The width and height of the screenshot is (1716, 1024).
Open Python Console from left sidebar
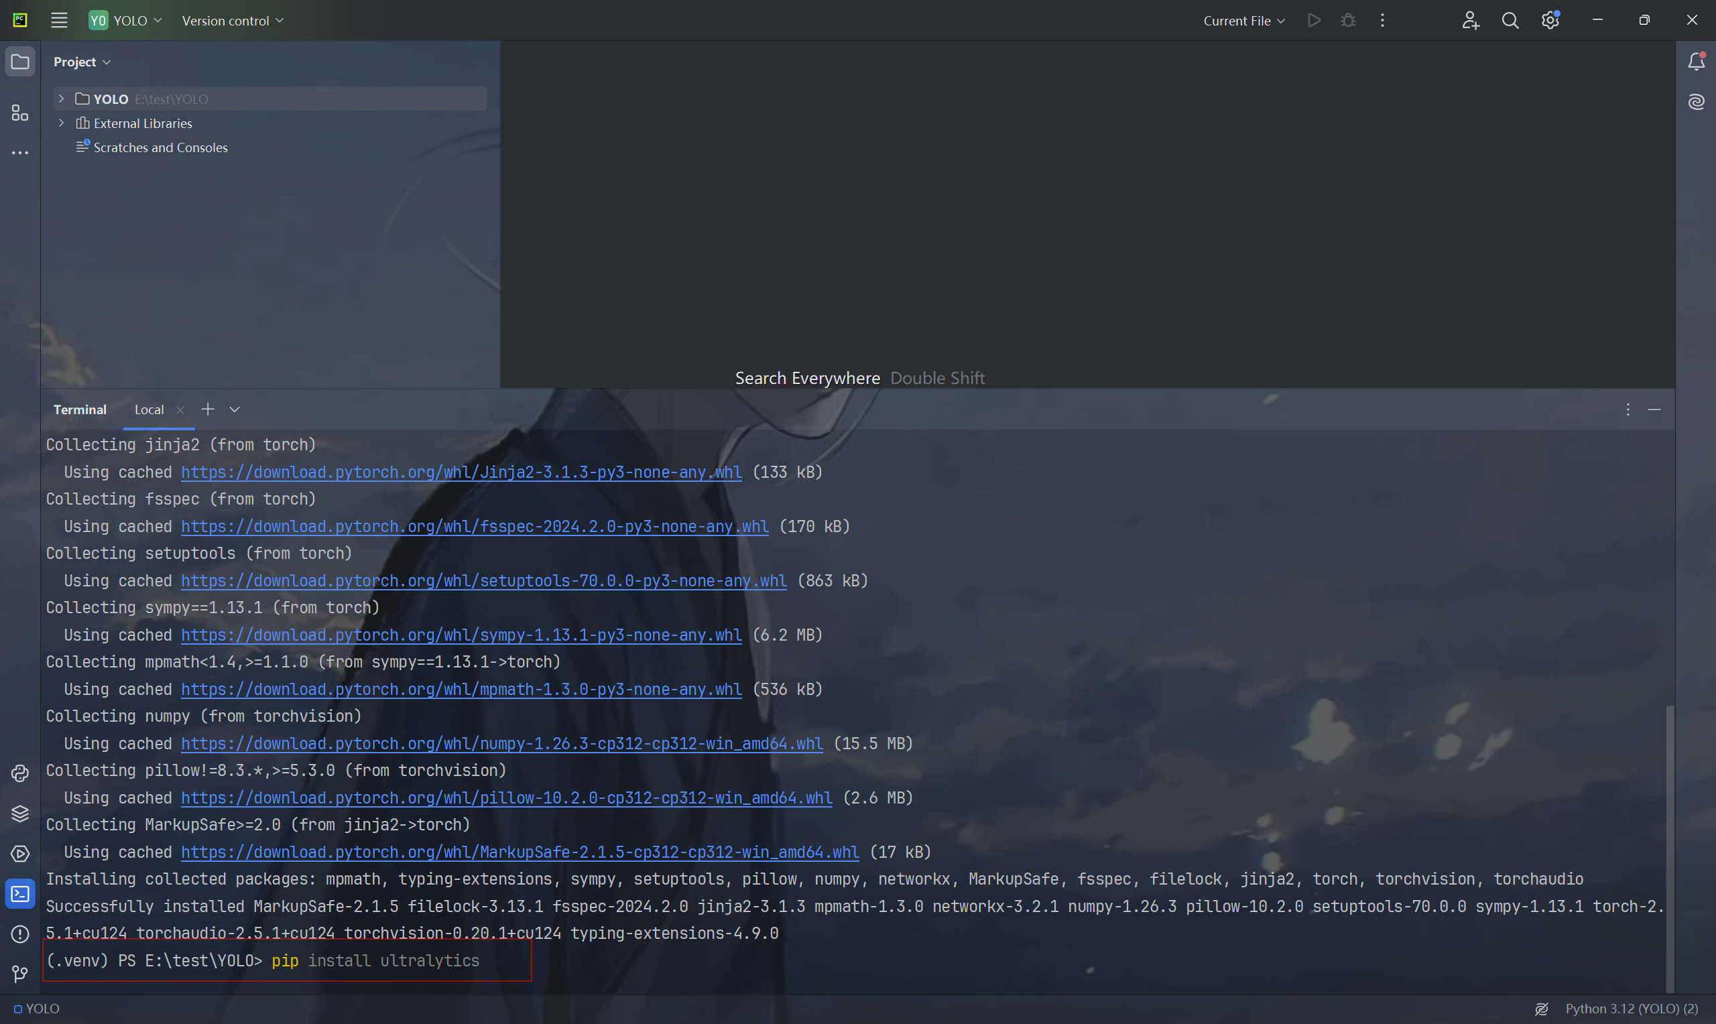20,773
